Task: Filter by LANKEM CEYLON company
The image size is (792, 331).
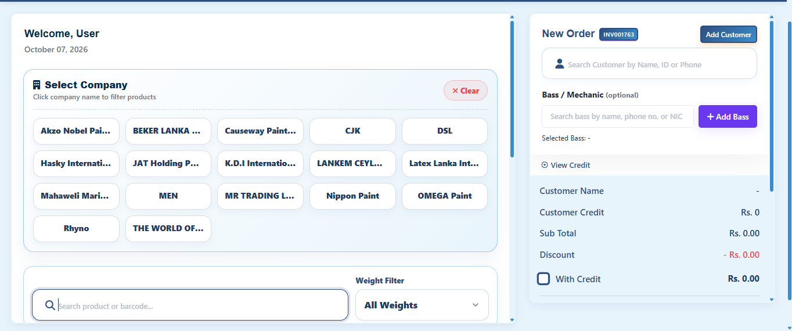Action: (352, 164)
